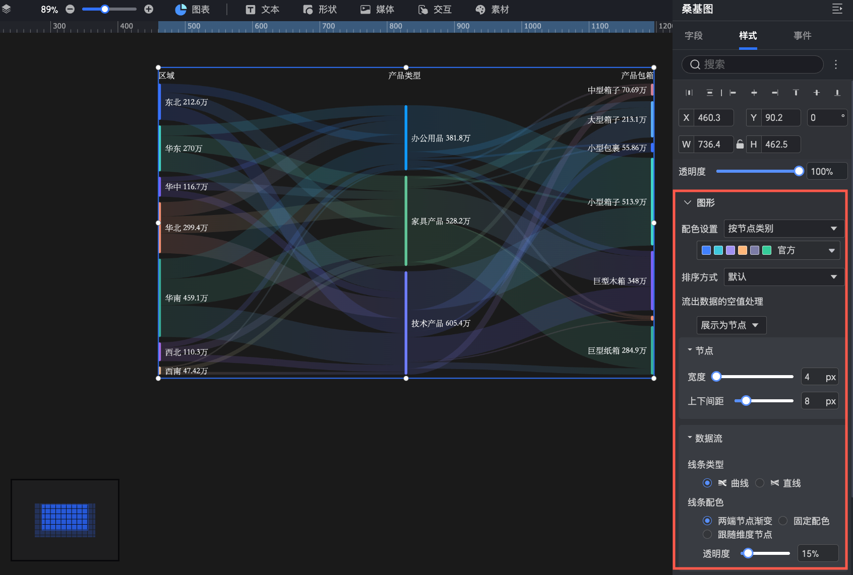Adjust the 上下间距 slider
The width and height of the screenshot is (853, 575).
(764, 401)
